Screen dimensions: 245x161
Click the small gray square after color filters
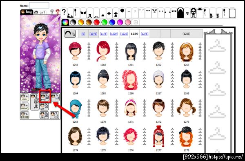pos(136,22)
